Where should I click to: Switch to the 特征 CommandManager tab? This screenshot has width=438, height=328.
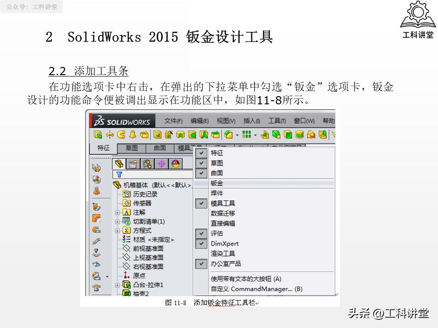pyautogui.click(x=104, y=148)
